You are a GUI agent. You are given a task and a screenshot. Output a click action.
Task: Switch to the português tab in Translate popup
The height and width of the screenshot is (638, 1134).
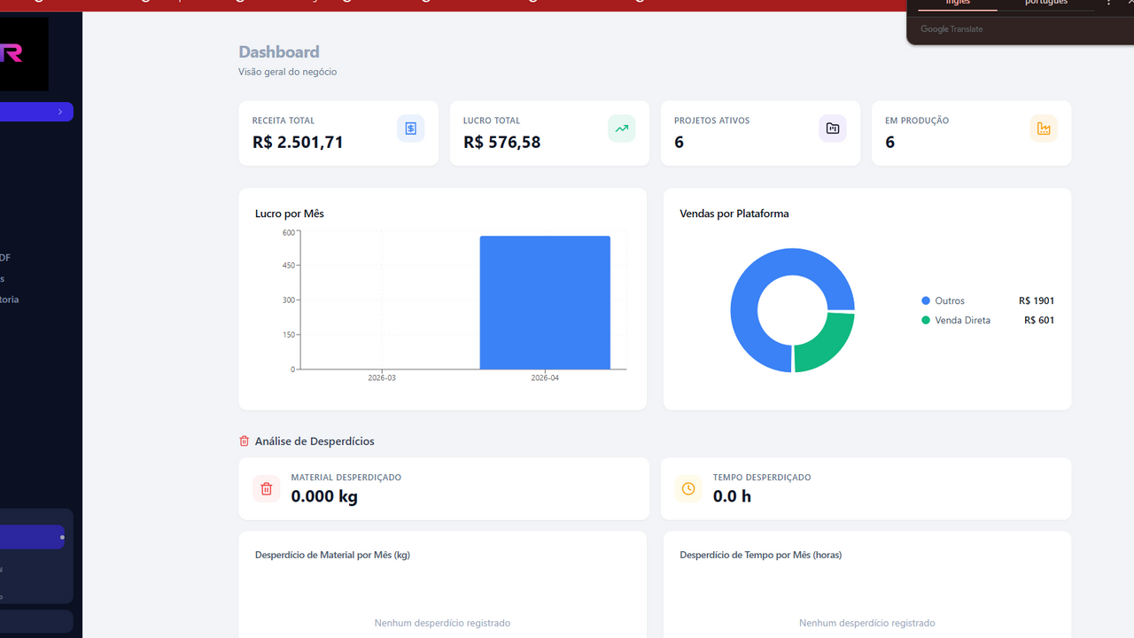point(1046,3)
